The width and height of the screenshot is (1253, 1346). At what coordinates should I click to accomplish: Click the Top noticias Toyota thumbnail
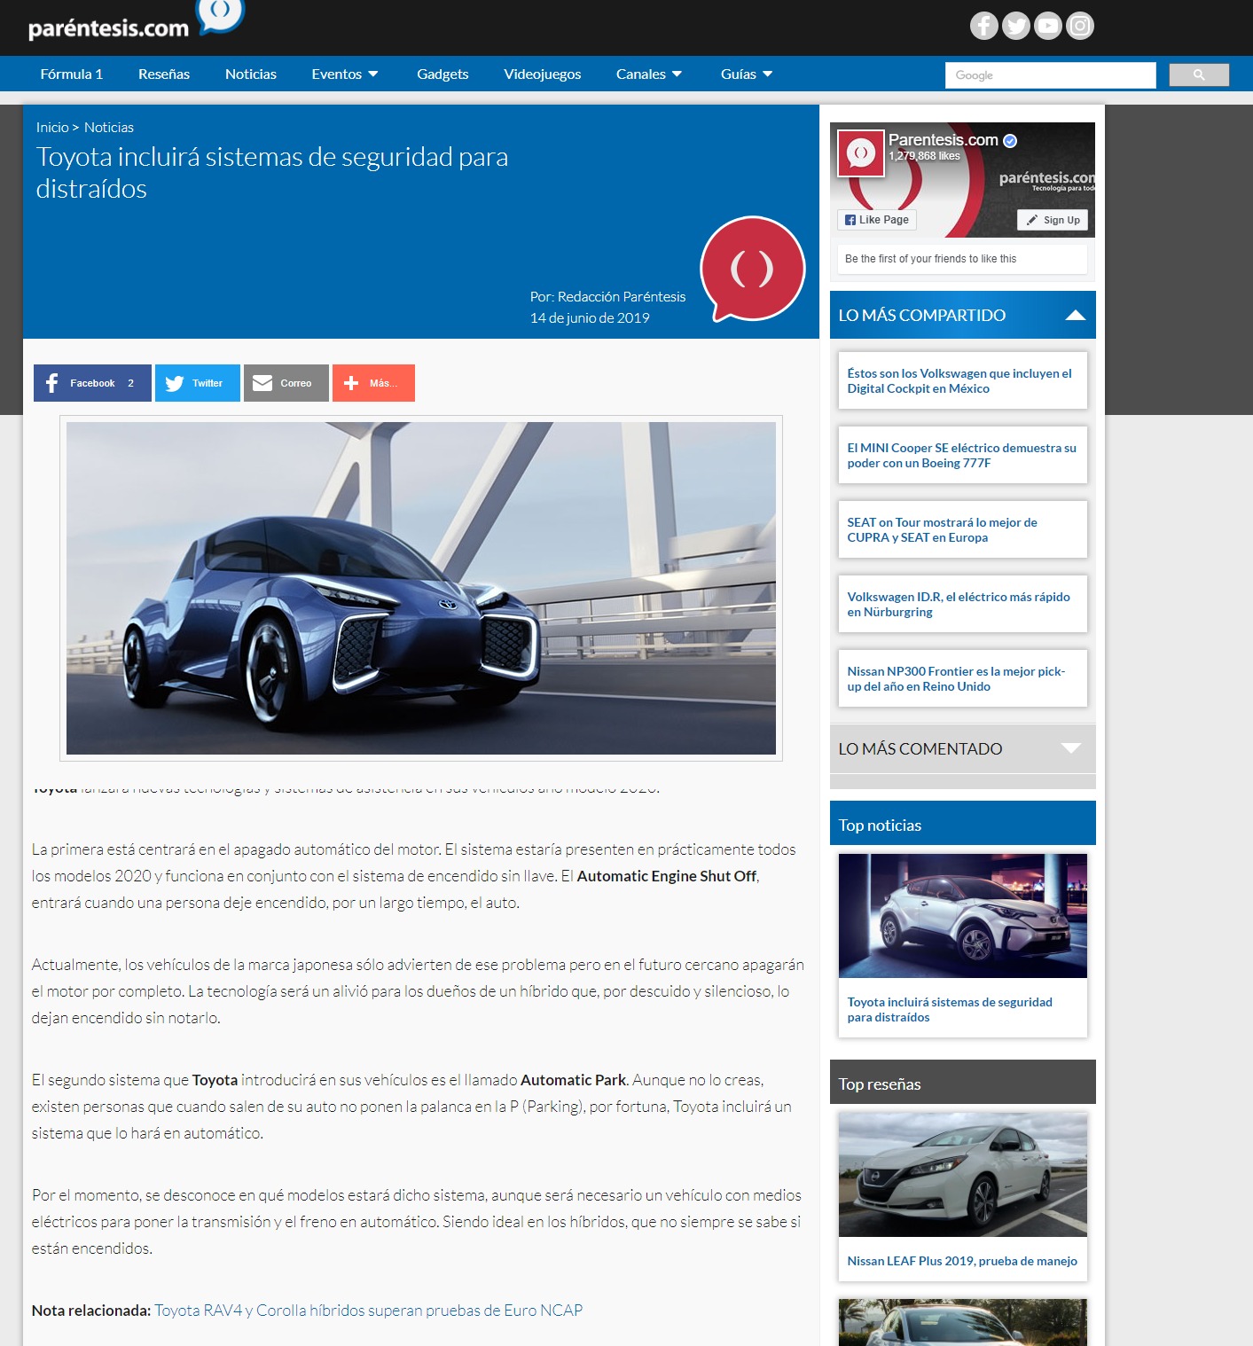(x=963, y=916)
